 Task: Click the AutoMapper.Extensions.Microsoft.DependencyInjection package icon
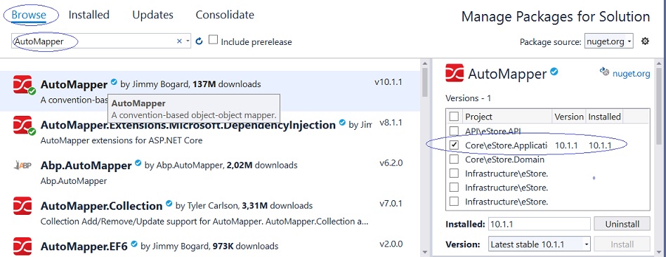tap(22, 125)
